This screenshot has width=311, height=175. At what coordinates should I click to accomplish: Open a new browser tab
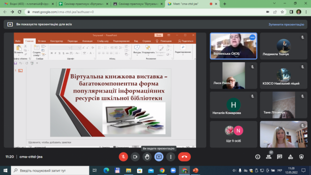pyautogui.click(x=224, y=4)
